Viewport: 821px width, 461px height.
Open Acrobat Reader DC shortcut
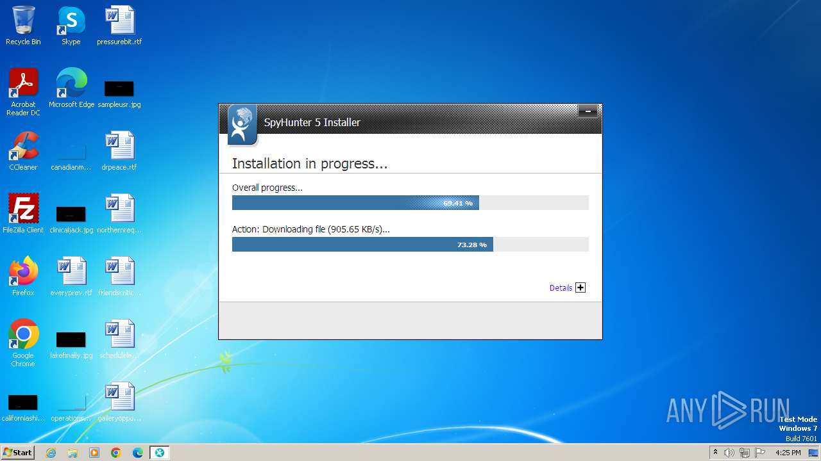pos(23,92)
